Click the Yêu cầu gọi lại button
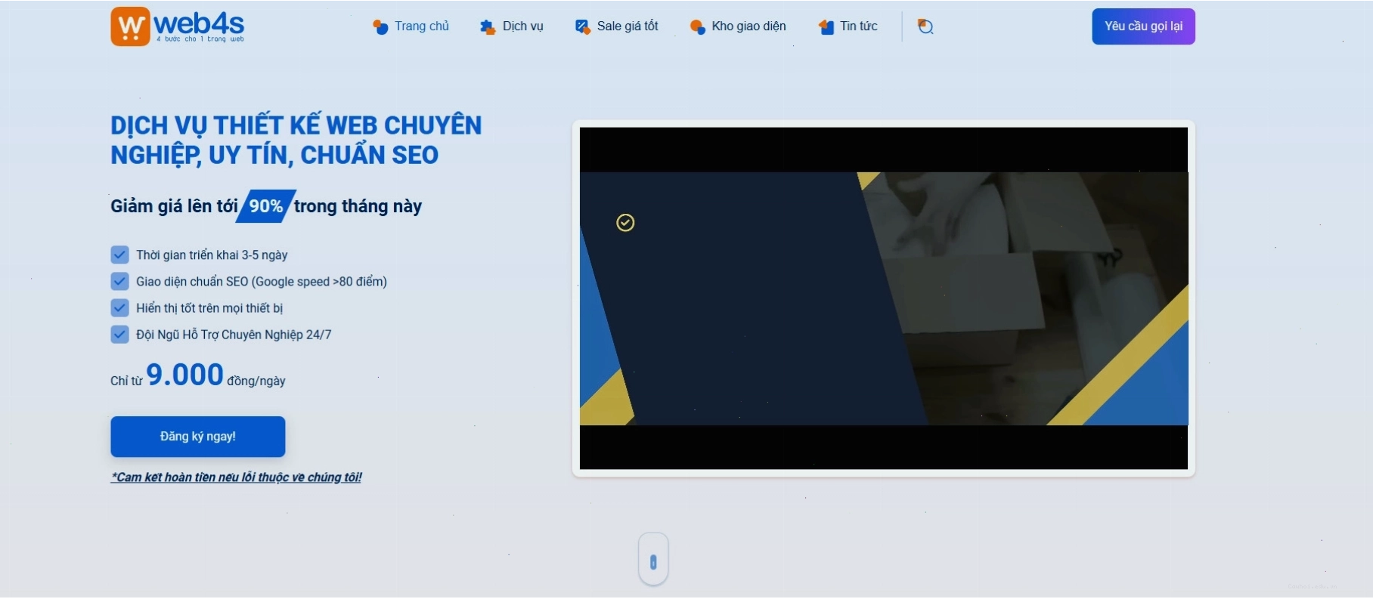Image resolution: width=1373 pixels, height=599 pixels. [1143, 26]
